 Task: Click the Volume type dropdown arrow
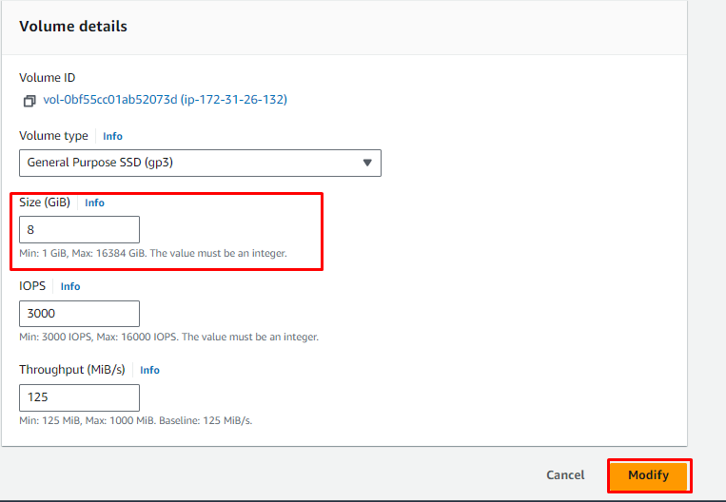click(x=368, y=163)
